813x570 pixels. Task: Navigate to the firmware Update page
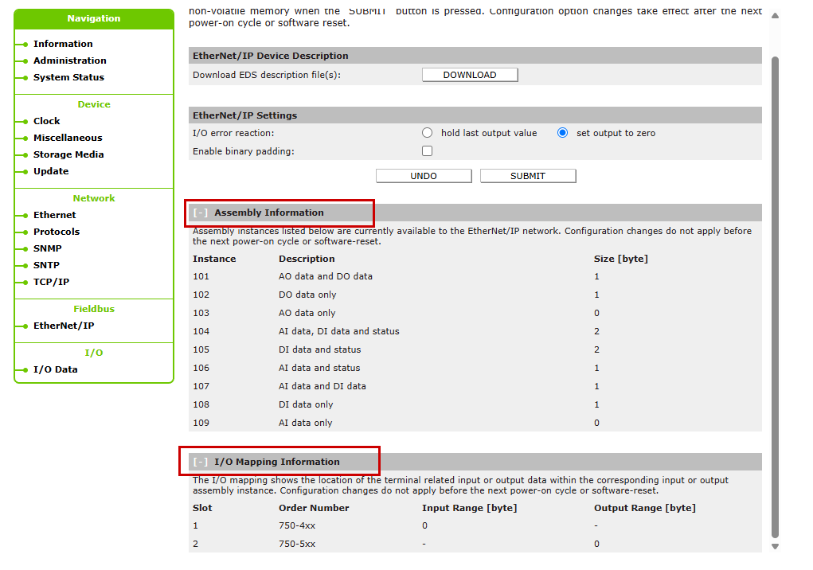[x=51, y=171]
